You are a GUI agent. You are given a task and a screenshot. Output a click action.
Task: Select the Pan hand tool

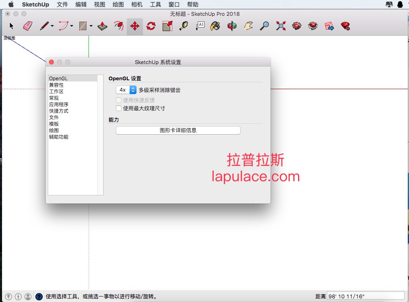248,26
